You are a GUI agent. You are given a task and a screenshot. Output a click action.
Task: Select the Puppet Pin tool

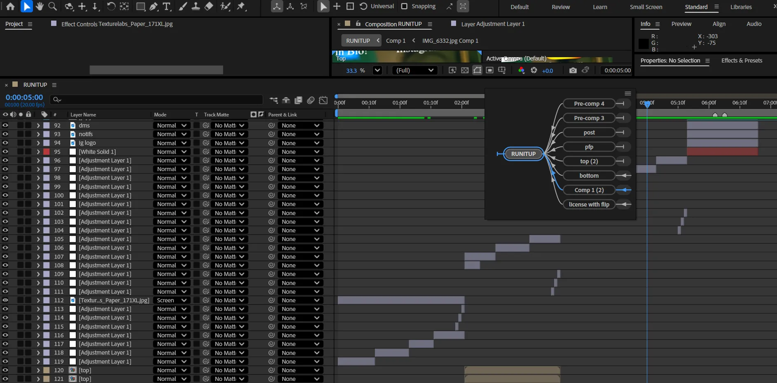click(241, 6)
